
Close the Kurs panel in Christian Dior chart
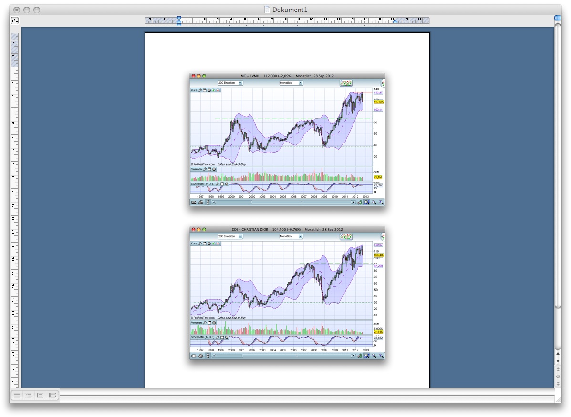click(x=209, y=244)
